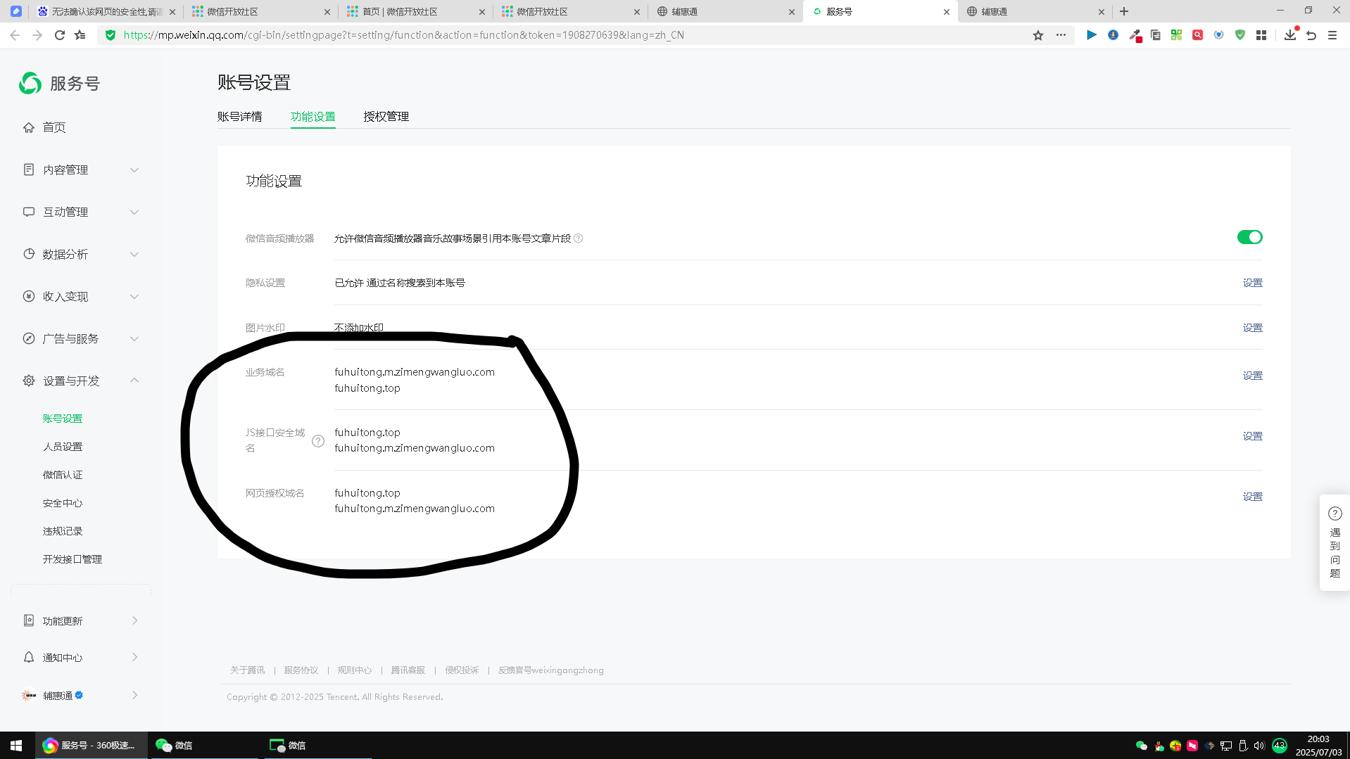Open 关于腾讯 footer link
This screenshot has width=1350, height=759.
pos(248,670)
